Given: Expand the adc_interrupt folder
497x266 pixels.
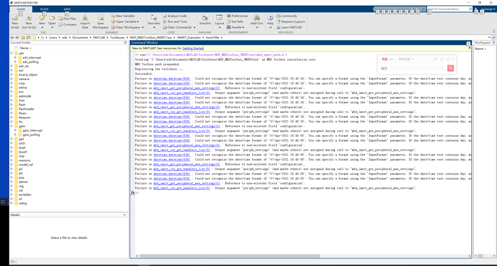Looking at the screenshot, I should pyautogui.click(x=15, y=58).
